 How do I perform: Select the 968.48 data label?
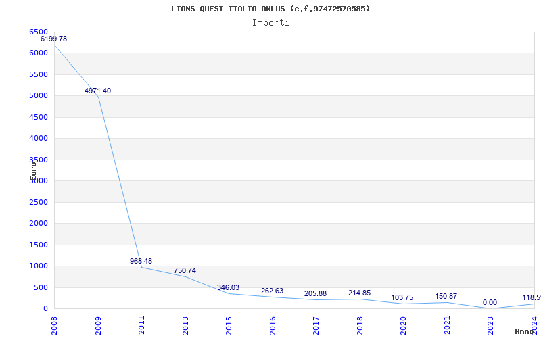141,261
